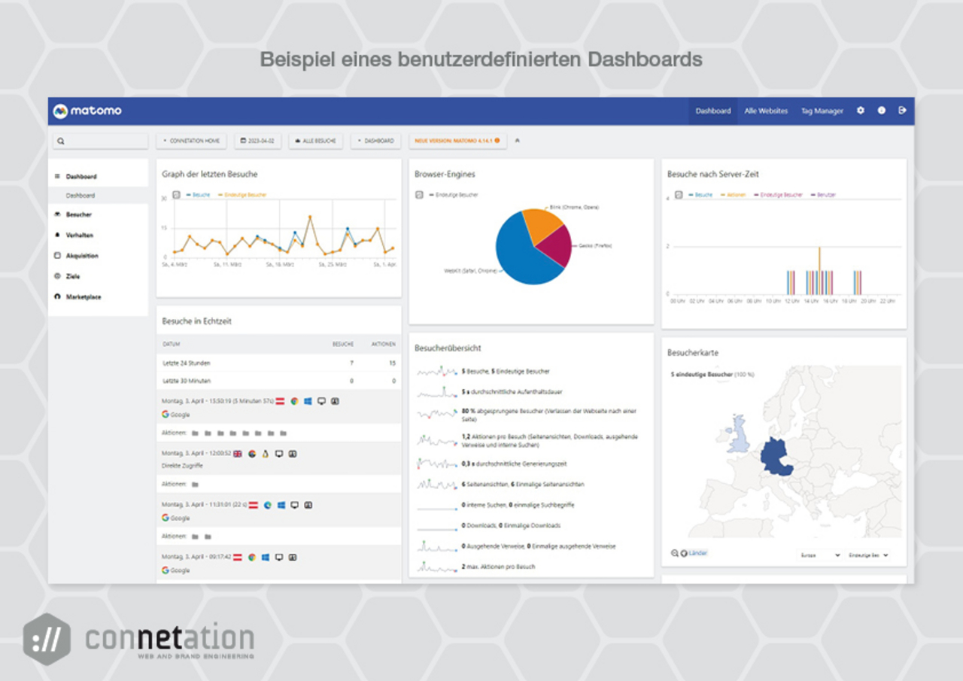Toggle the Benutzer series in server-time legend
Screen dimensions: 963x681
point(824,195)
